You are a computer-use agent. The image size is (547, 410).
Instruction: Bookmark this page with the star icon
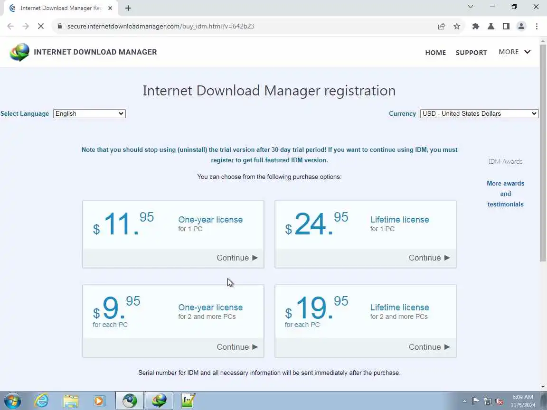[x=457, y=26]
